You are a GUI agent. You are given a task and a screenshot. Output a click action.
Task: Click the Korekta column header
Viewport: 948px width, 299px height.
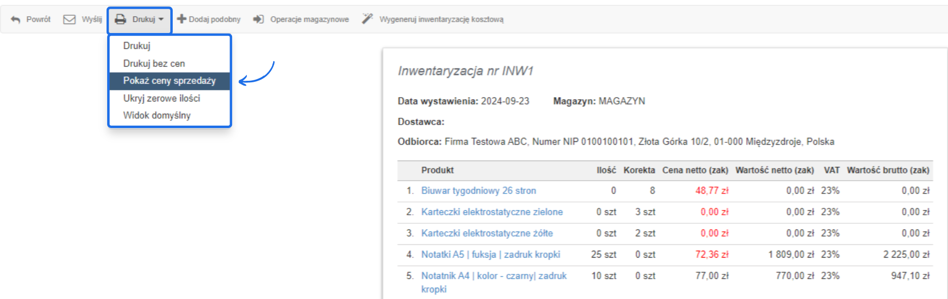tap(639, 170)
